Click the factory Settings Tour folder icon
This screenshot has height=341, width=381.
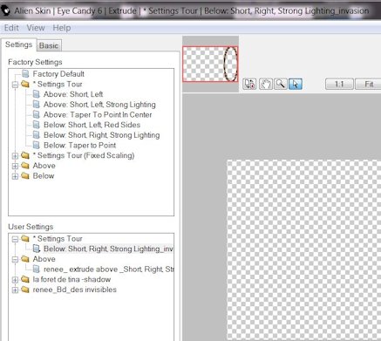point(25,84)
